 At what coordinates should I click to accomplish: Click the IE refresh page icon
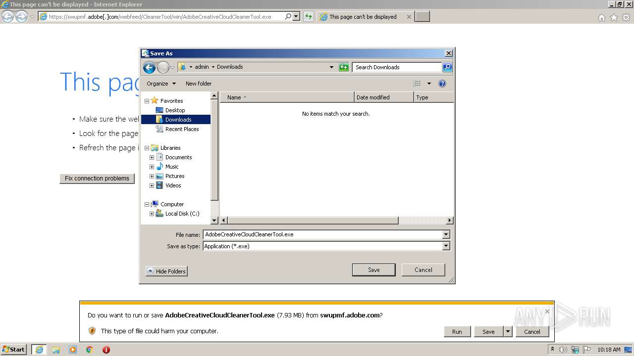(x=309, y=16)
